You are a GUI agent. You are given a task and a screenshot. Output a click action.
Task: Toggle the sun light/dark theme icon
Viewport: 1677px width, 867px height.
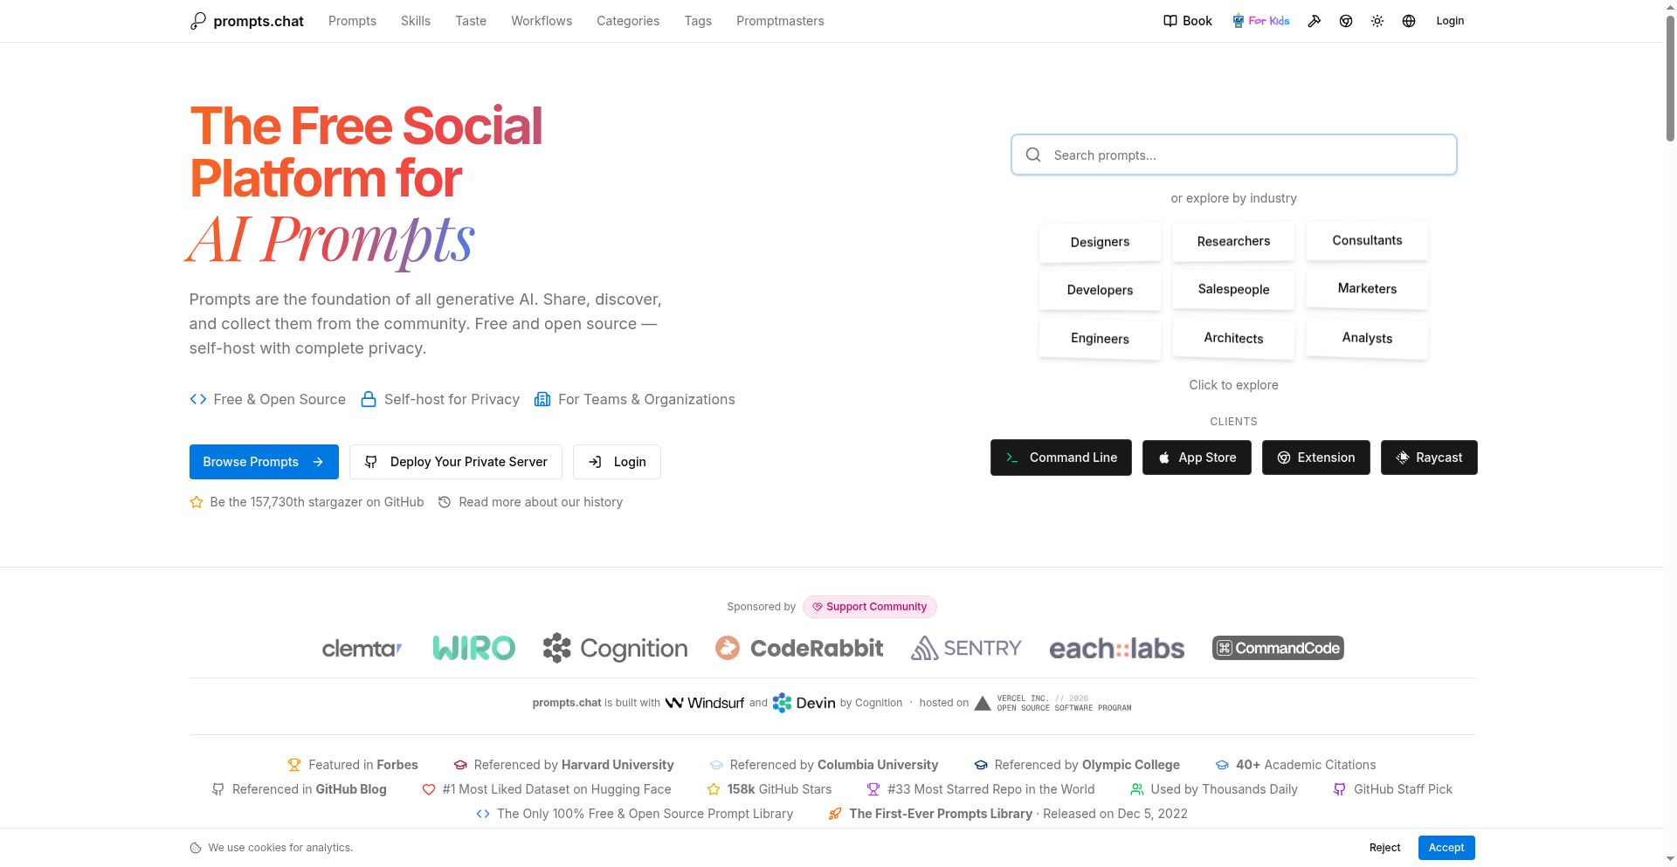[1377, 21]
